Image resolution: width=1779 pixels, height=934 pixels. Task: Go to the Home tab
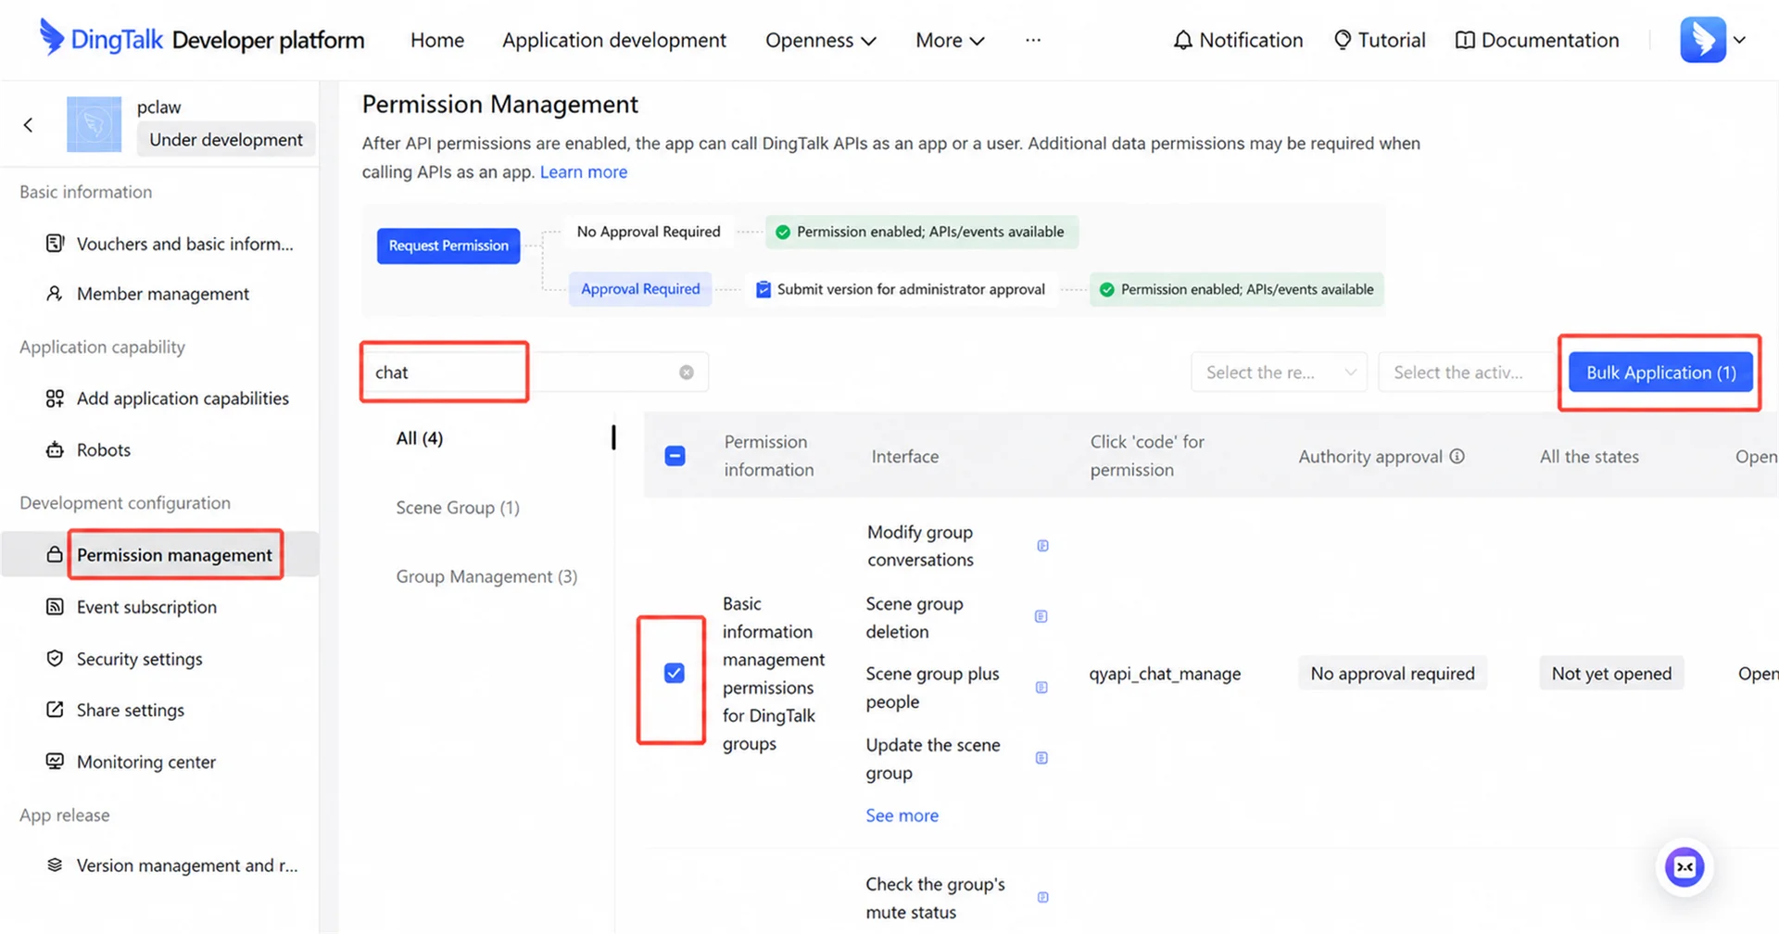(437, 41)
